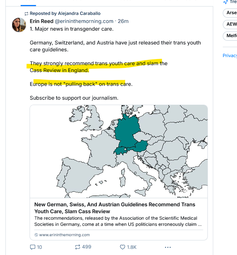The width and height of the screenshot is (237, 255).
Task: Click the trending icon at top right
Action: tap(226, 2)
